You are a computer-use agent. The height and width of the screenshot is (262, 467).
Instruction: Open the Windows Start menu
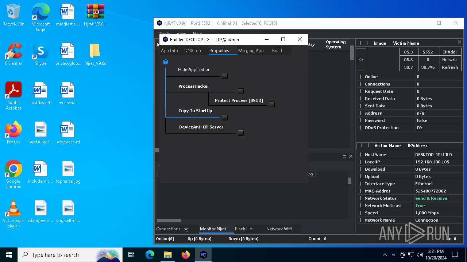pos(9,255)
